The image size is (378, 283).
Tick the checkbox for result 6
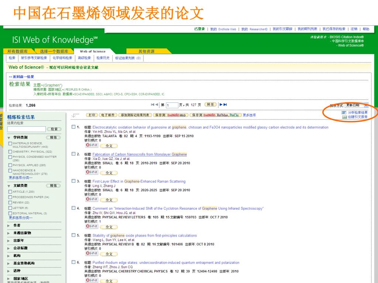(73, 262)
